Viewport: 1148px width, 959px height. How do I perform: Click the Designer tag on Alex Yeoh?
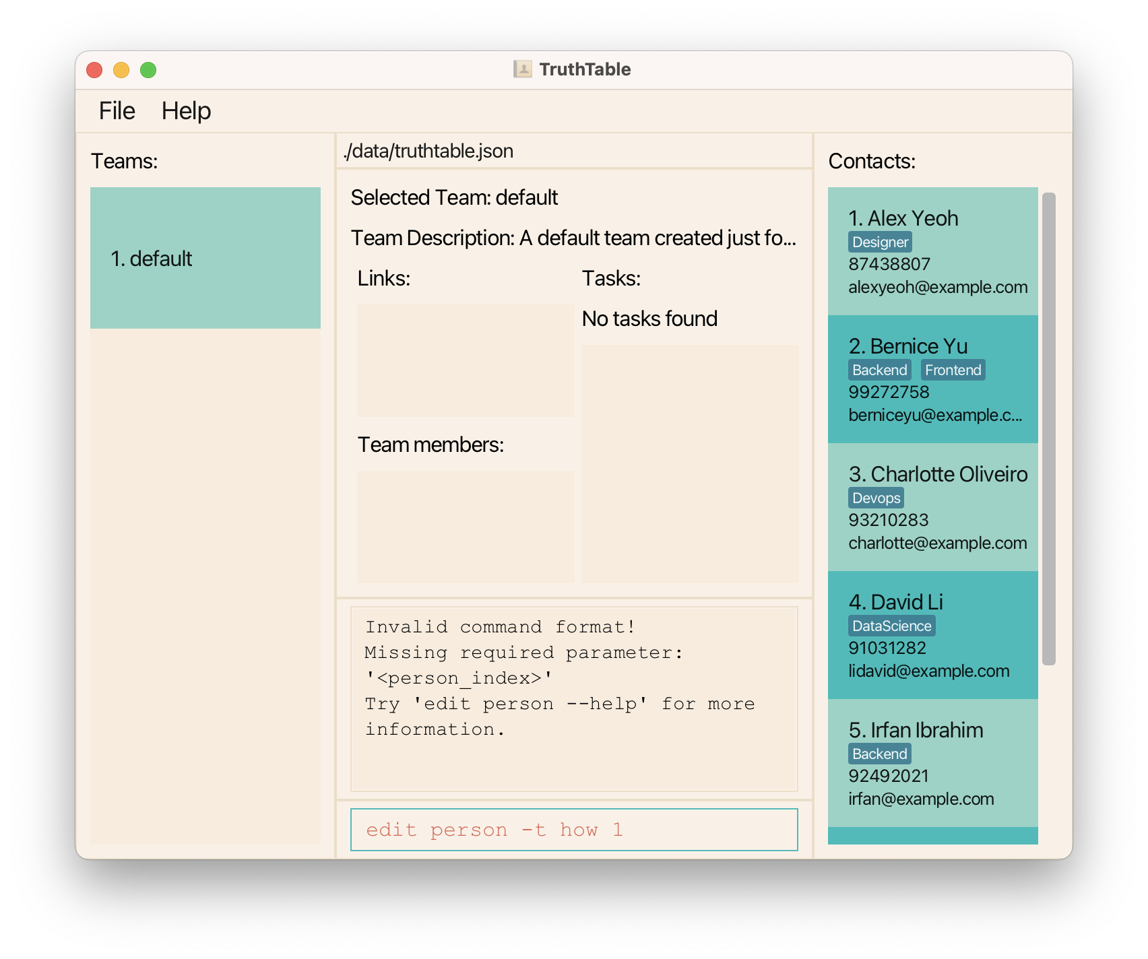point(880,242)
